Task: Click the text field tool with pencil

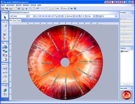Action: coord(5,26)
